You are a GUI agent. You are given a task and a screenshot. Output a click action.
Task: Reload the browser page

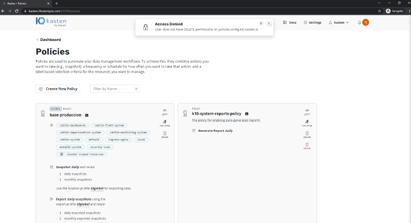click(x=16, y=11)
